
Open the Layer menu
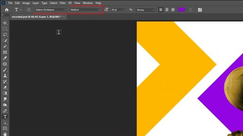(x=35, y=3)
